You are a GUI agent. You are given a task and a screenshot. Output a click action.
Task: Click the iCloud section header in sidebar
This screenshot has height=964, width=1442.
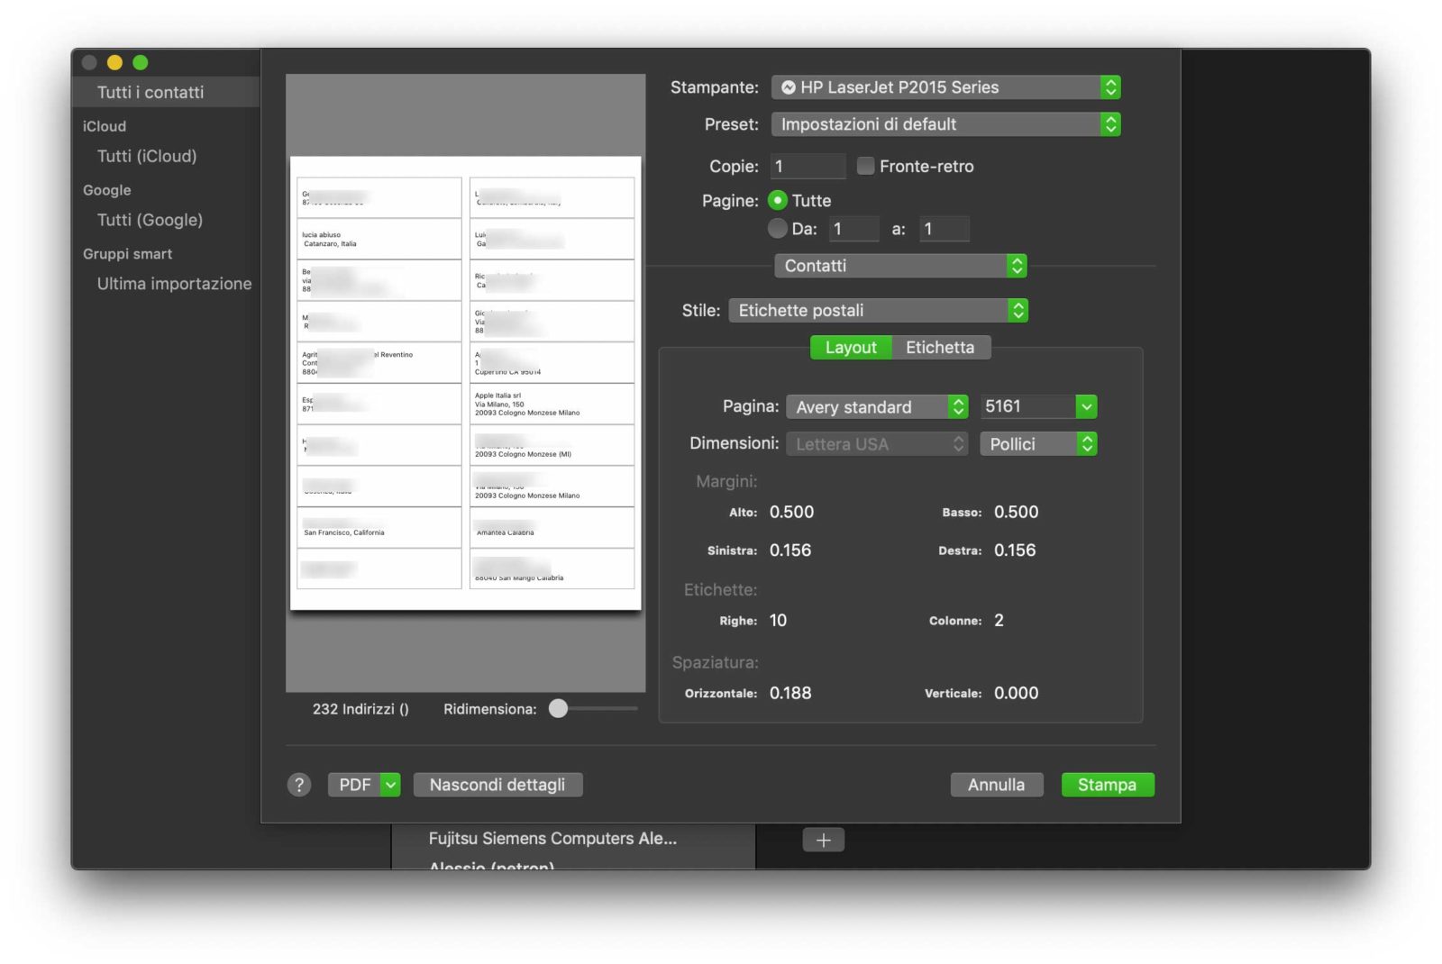105,126
